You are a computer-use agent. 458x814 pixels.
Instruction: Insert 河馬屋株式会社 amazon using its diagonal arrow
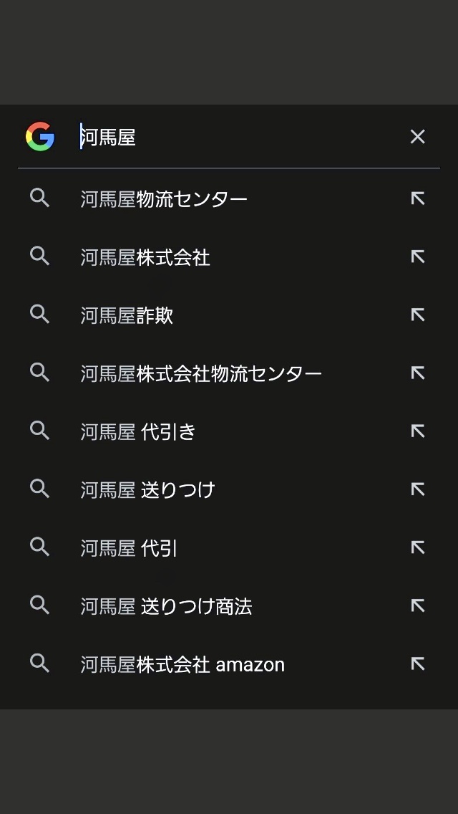coord(417,664)
